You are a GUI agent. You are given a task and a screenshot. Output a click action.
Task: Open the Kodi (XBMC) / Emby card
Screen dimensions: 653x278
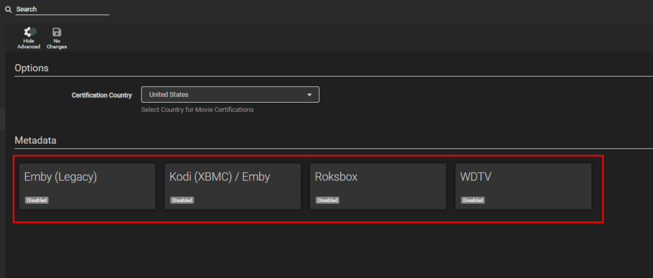point(232,186)
